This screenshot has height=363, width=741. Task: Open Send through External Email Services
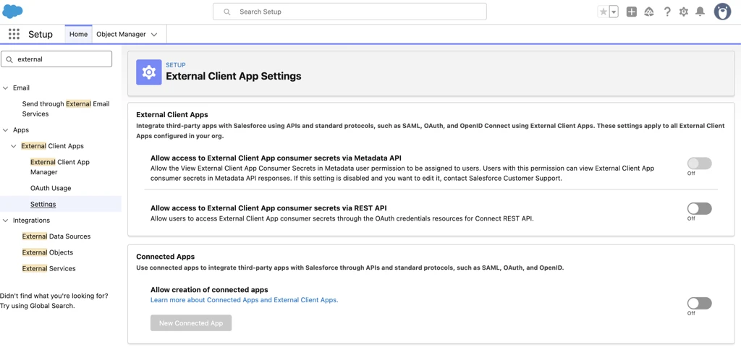click(66, 108)
